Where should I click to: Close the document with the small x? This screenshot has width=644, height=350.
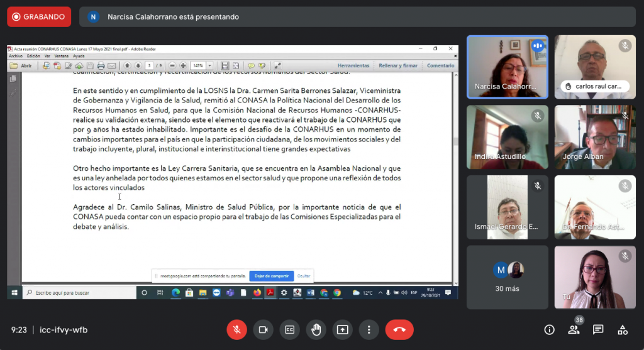coord(455,56)
